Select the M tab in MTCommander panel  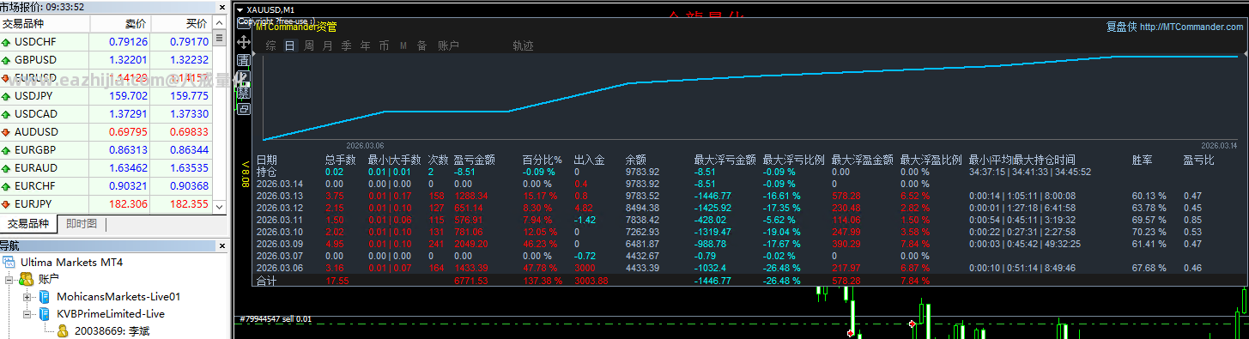point(403,45)
